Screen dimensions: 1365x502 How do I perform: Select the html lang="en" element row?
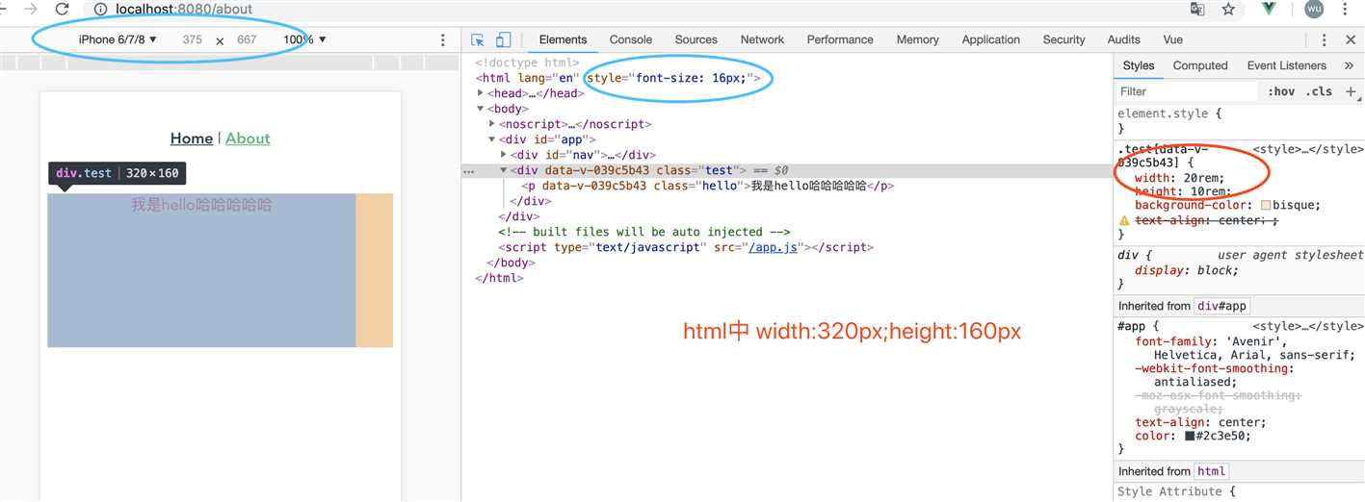tap(786, 78)
